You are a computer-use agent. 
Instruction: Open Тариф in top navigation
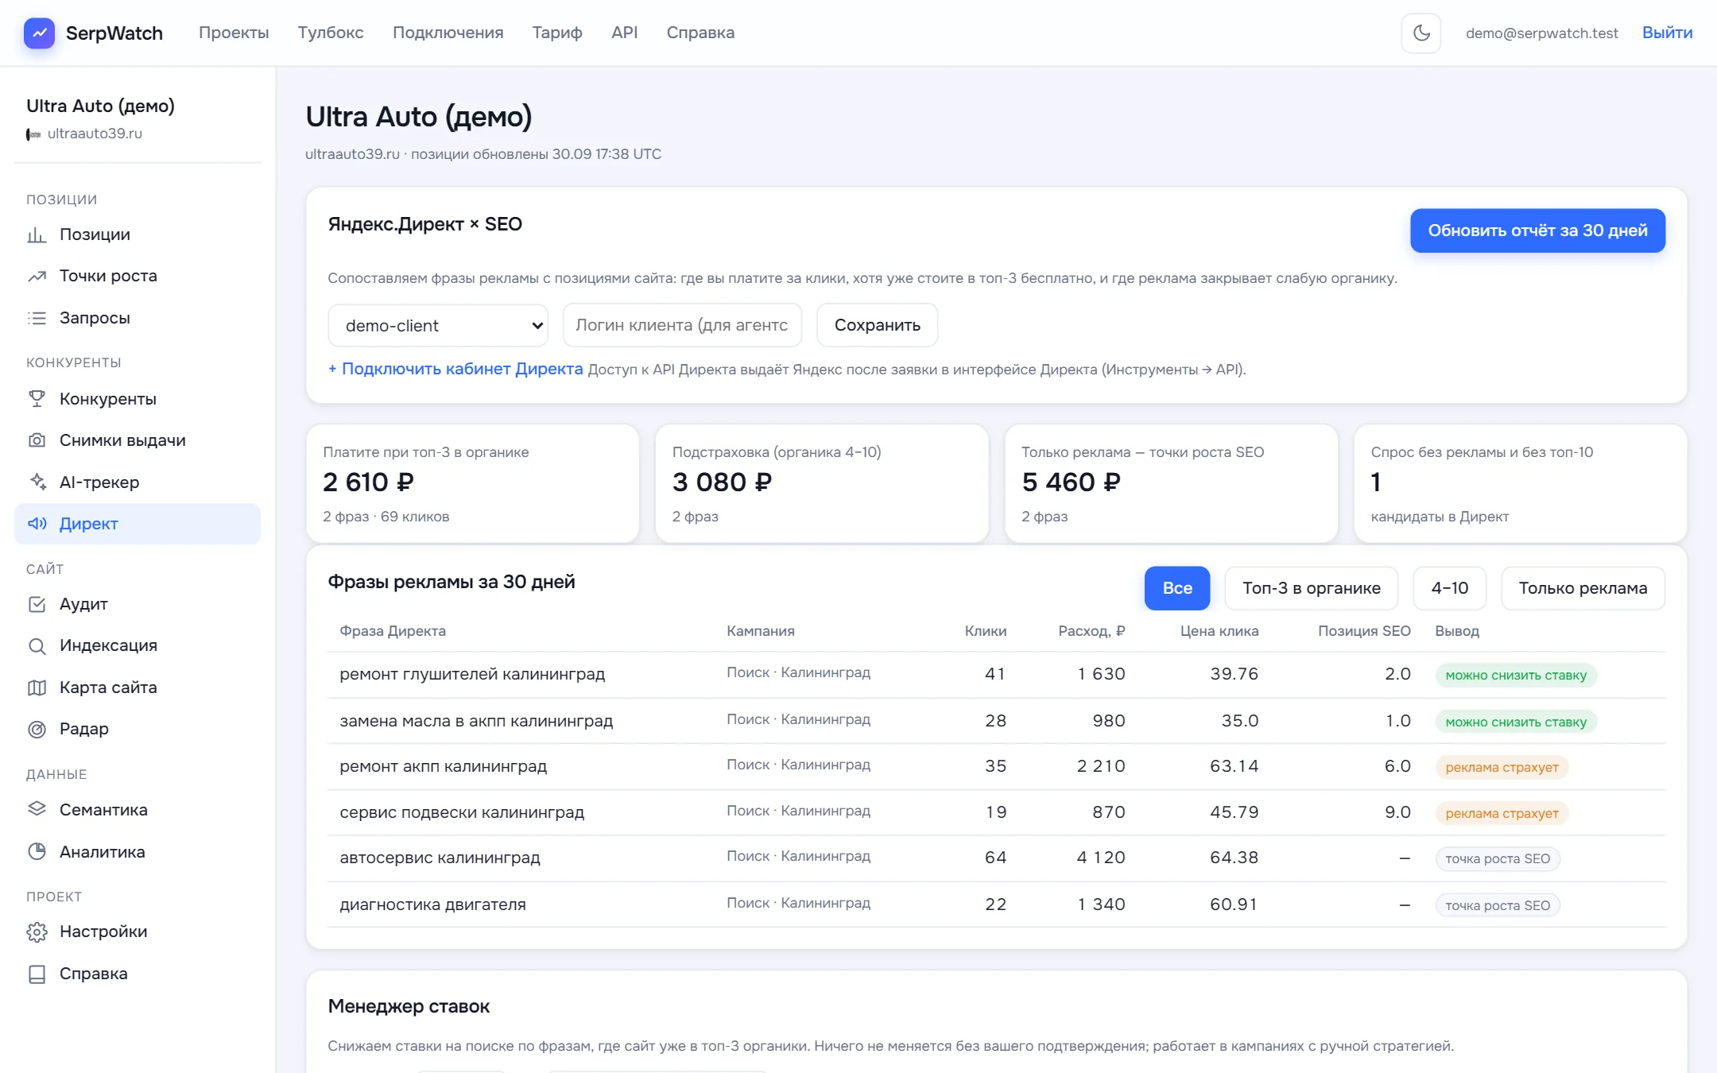[557, 33]
